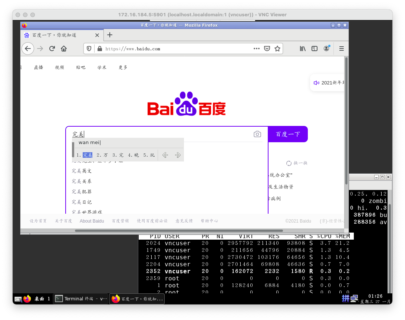Choose IME candidate 4 晚

133,155
